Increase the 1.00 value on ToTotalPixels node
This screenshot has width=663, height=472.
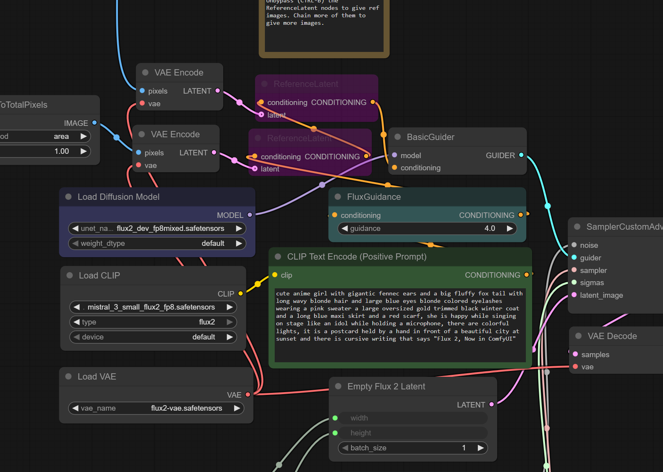point(83,151)
